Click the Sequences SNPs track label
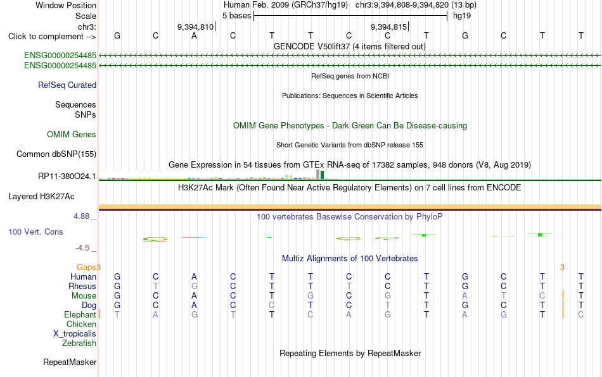This screenshot has height=377, width=602. click(75, 109)
